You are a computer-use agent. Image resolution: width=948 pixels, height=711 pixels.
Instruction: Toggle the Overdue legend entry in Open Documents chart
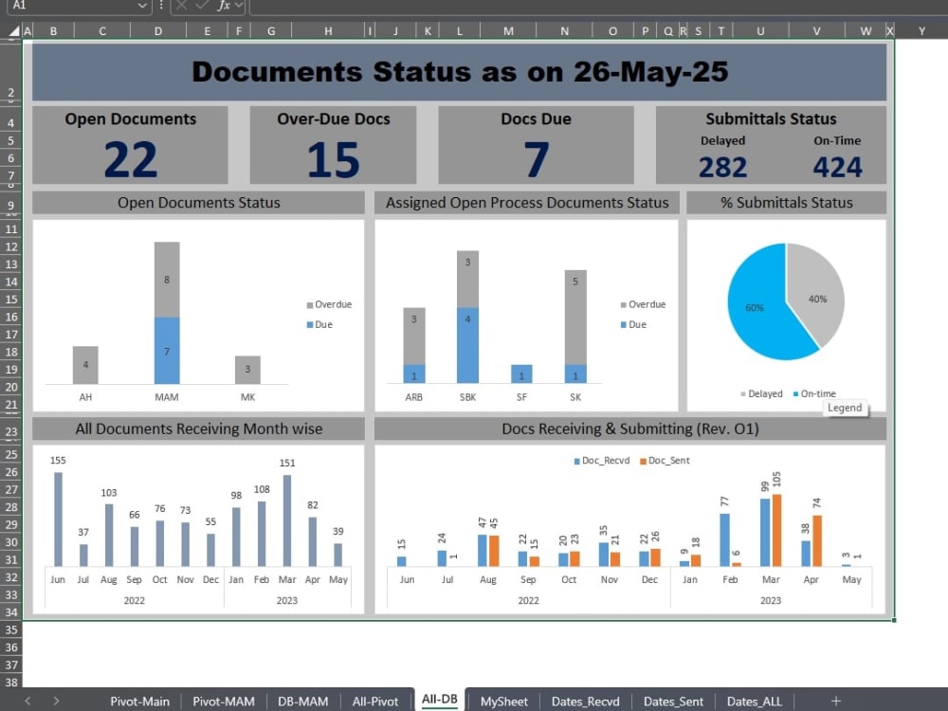click(330, 304)
